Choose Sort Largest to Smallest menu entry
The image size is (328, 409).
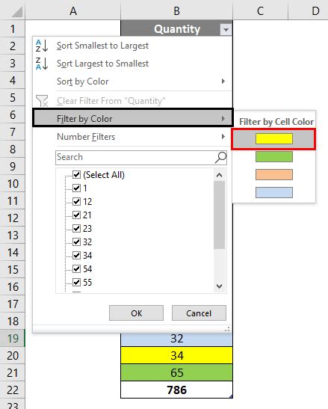tap(102, 64)
